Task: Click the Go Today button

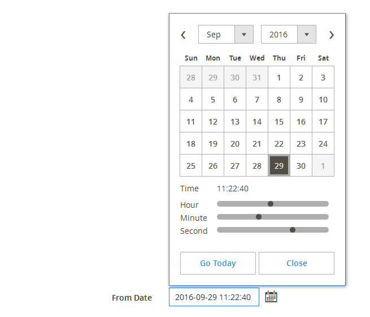Action: pos(218,263)
